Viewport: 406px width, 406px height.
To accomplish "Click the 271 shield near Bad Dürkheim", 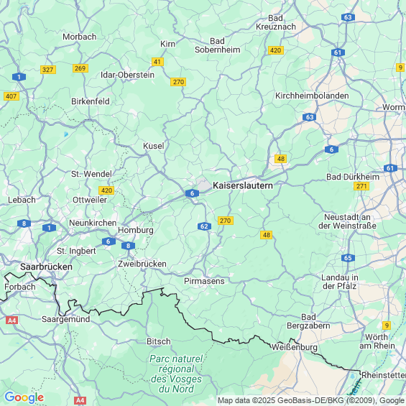I will point(361,186).
